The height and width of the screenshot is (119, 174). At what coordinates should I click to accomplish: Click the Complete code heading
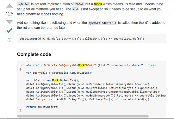34,54
